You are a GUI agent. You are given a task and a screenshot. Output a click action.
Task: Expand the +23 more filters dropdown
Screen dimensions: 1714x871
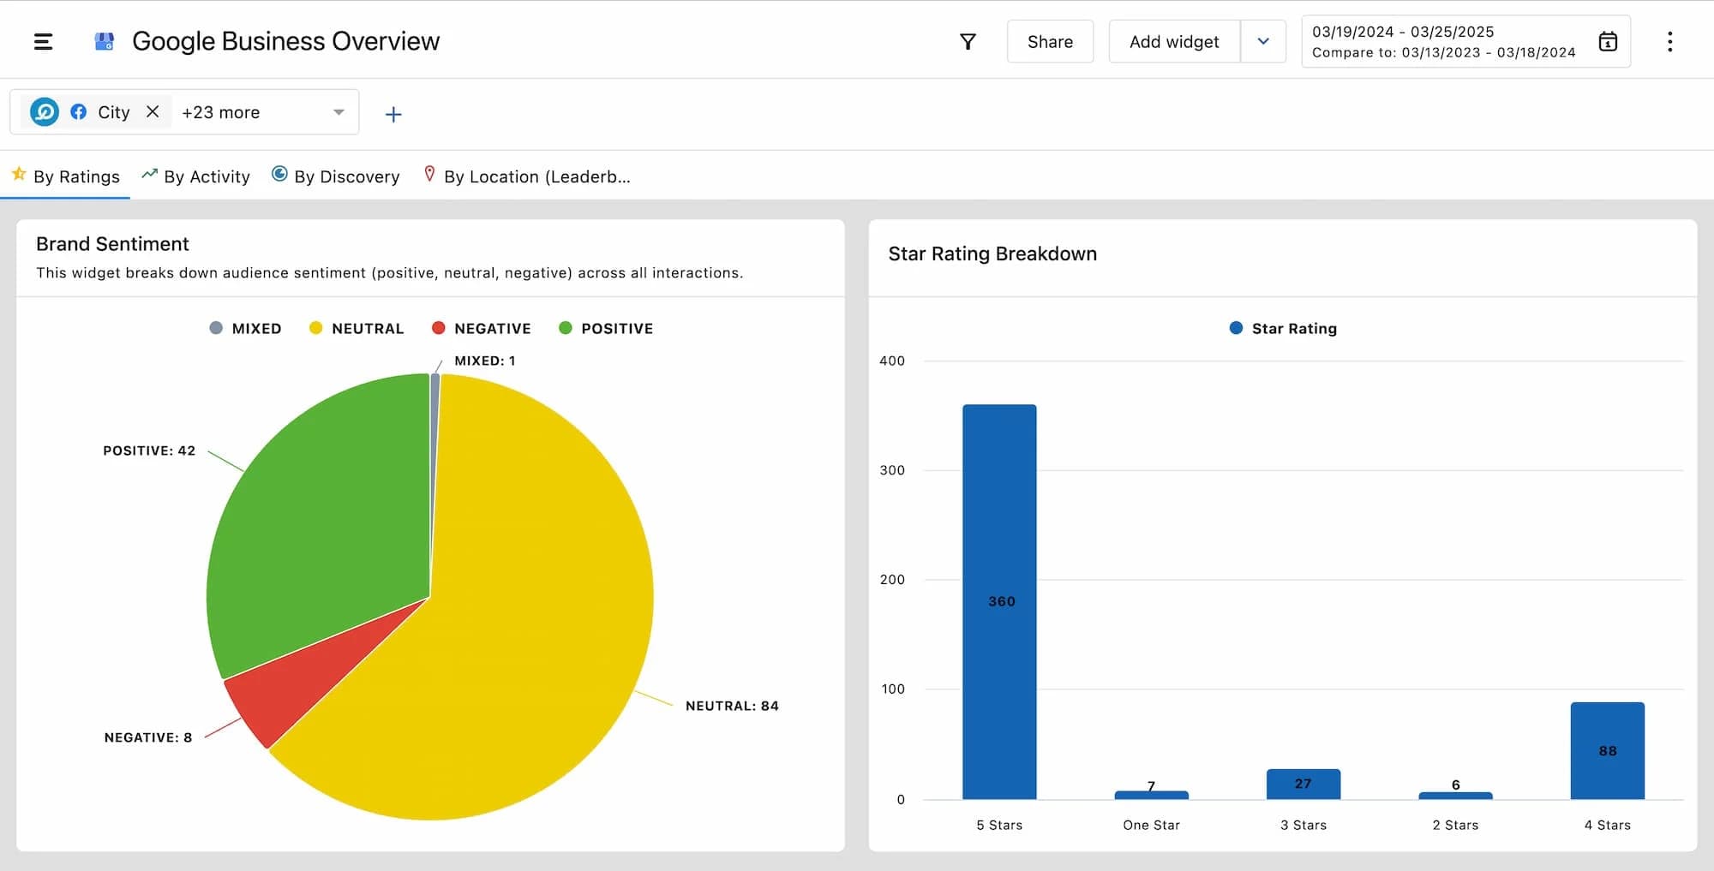tap(219, 111)
